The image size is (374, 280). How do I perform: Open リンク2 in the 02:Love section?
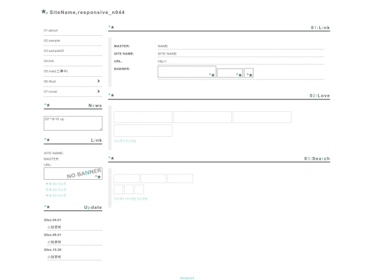tap(130, 141)
